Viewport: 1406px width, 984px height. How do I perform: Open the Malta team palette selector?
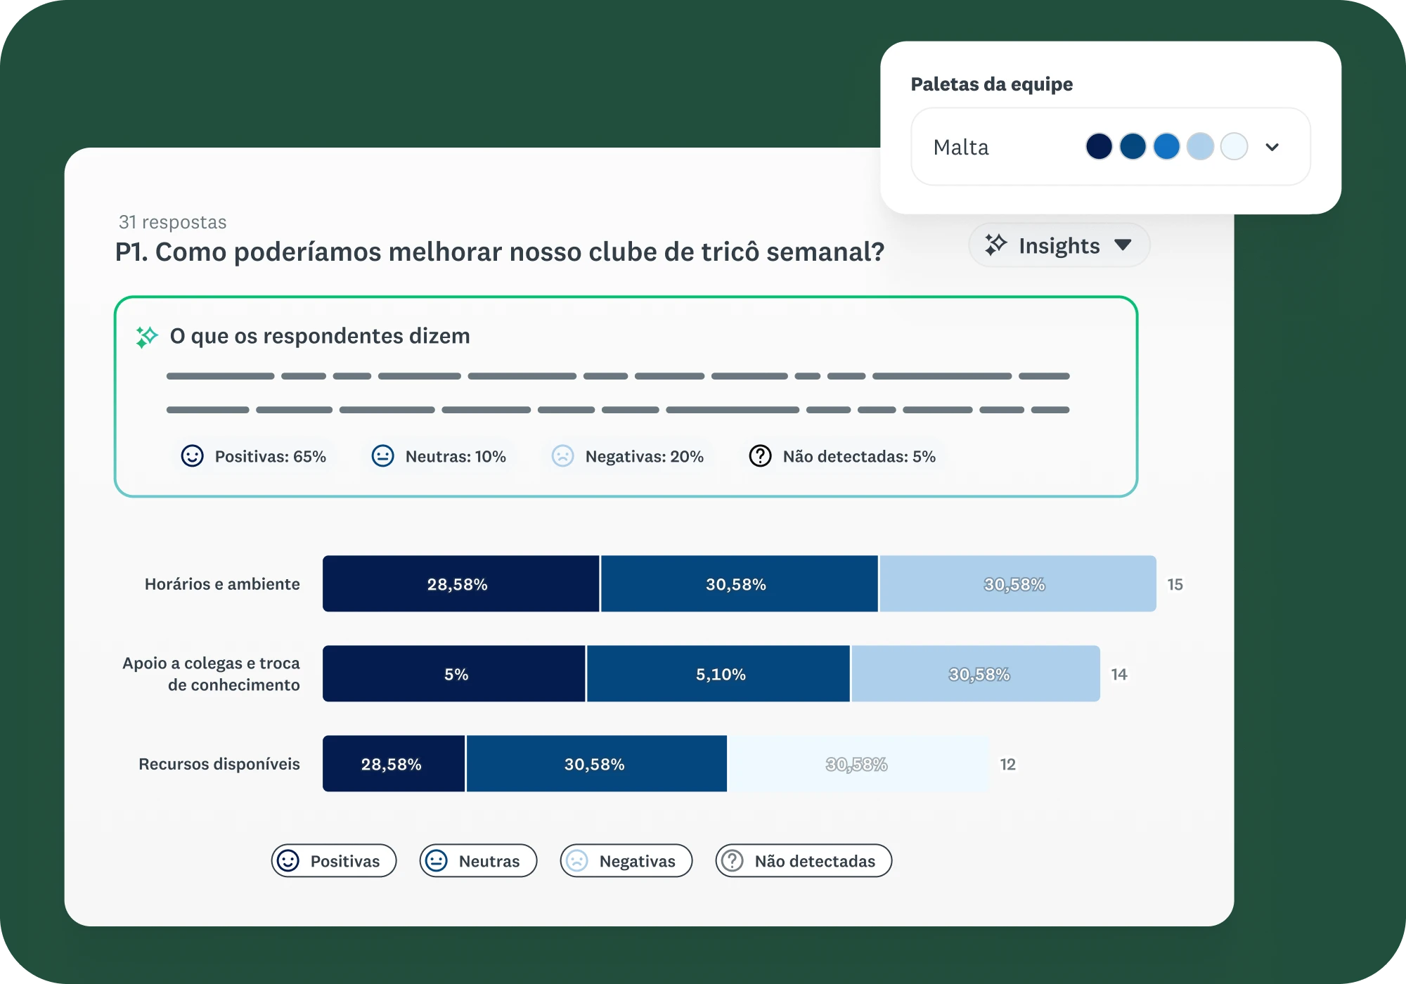click(x=1111, y=147)
